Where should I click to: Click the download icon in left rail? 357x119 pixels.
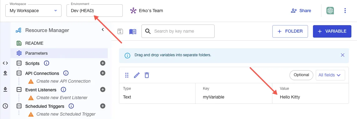(x=5, y=89)
